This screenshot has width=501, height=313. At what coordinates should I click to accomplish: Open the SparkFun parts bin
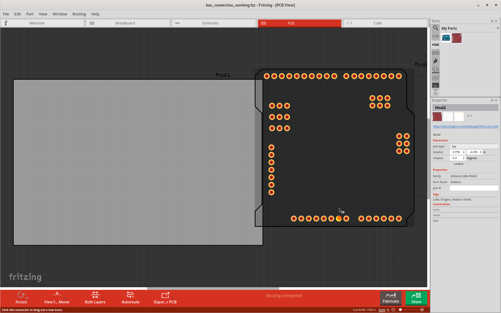click(435, 61)
